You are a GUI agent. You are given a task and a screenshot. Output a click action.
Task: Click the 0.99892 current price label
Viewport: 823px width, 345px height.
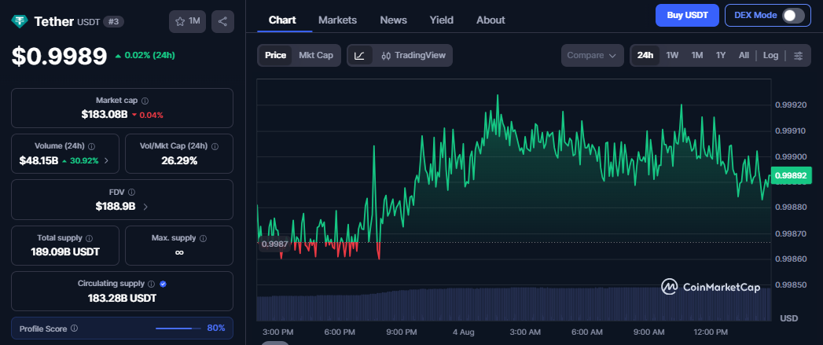(x=792, y=175)
